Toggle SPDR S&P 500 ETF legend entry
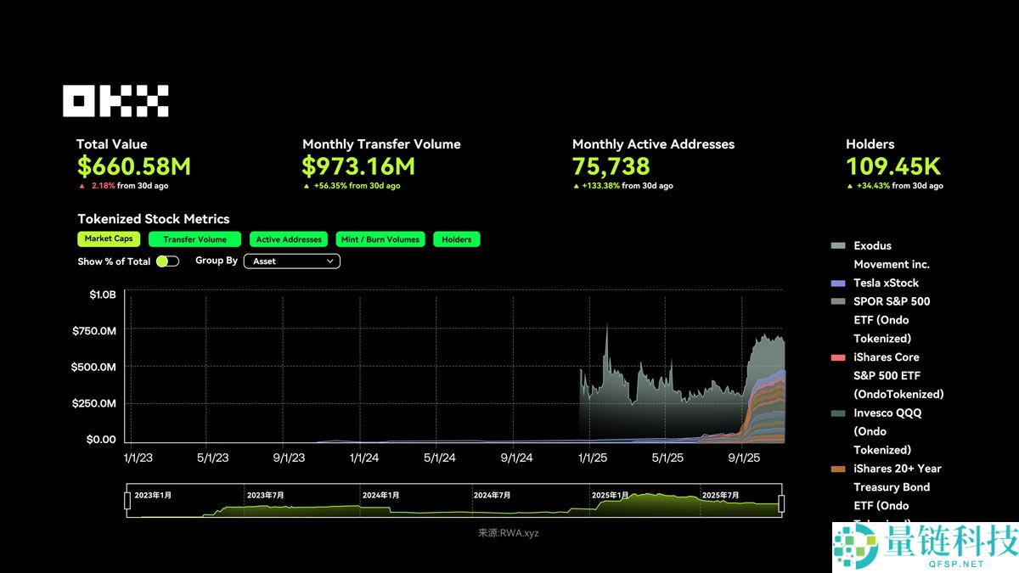Image resolution: width=1019 pixels, height=573 pixels. tap(838, 301)
